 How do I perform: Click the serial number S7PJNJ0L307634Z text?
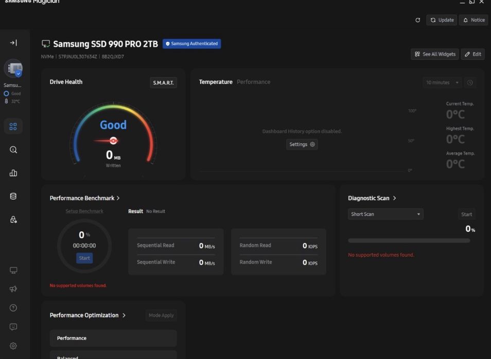click(78, 56)
